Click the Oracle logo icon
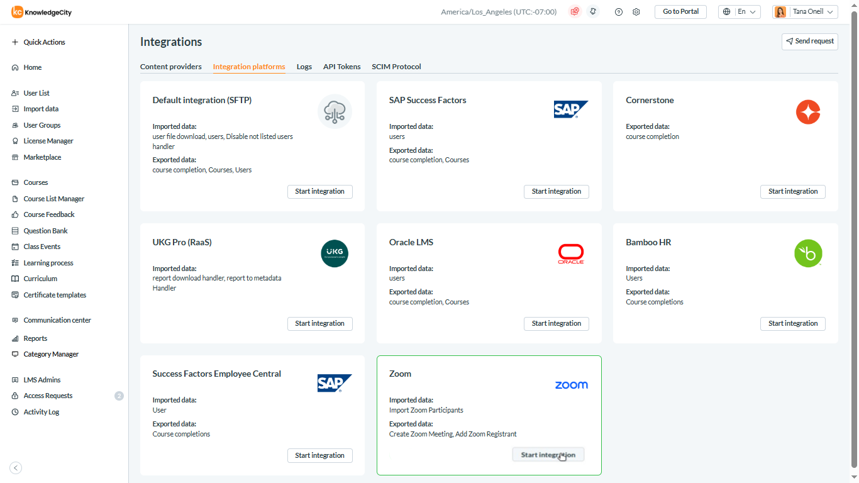This screenshot has width=859, height=483. 571,254
